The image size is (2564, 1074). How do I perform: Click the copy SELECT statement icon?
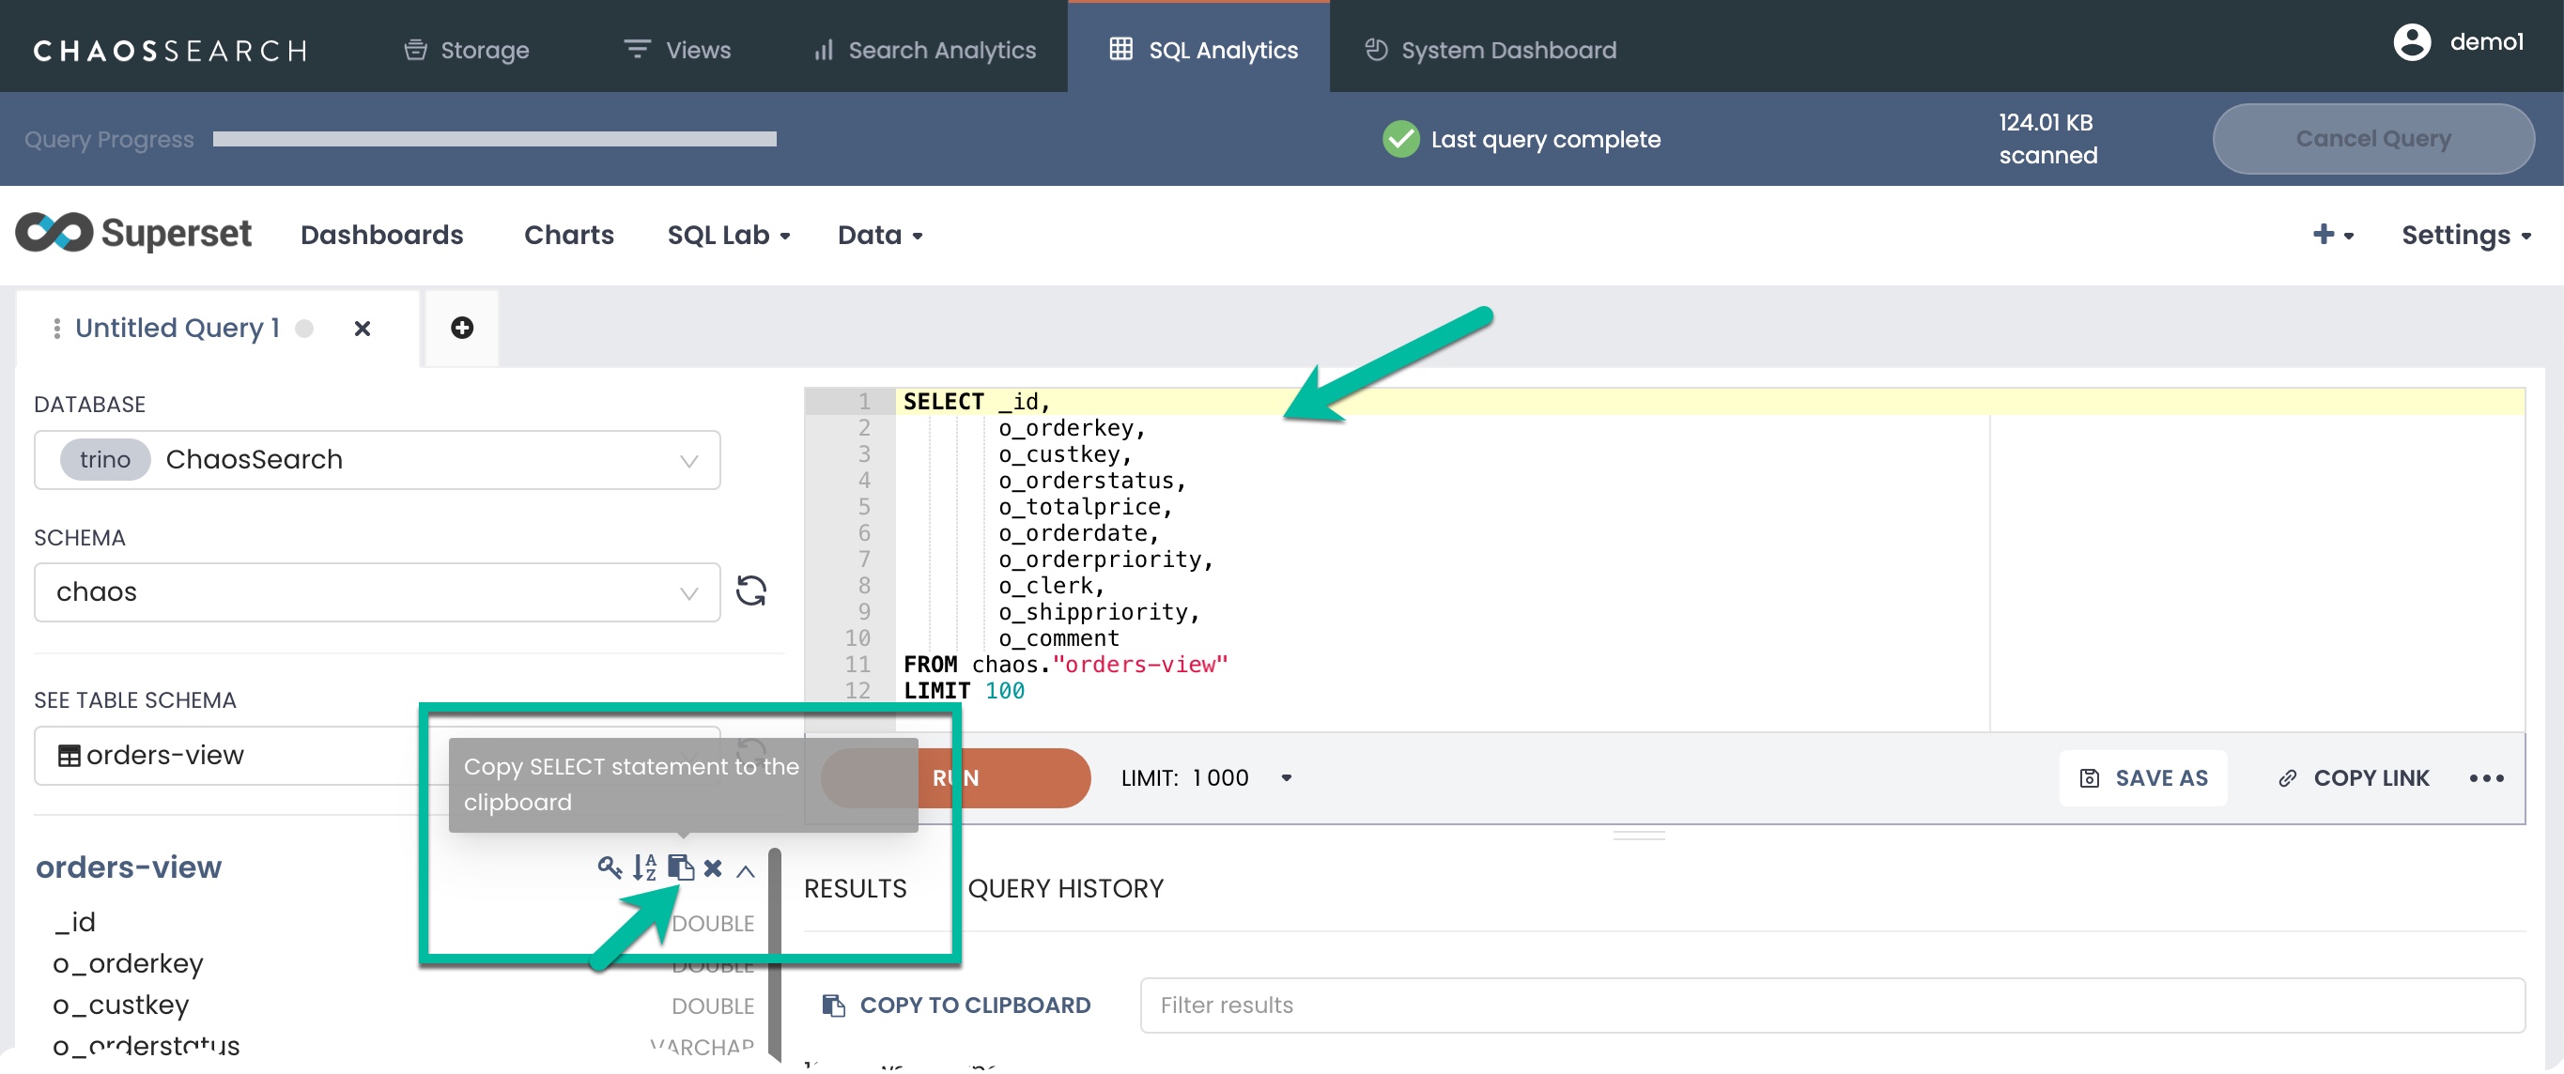point(680,868)
